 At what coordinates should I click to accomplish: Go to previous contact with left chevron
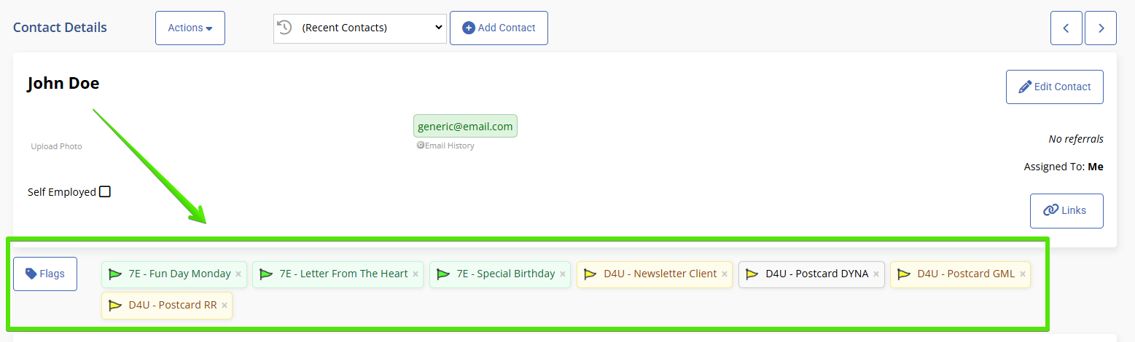[x=1066, y=28]
